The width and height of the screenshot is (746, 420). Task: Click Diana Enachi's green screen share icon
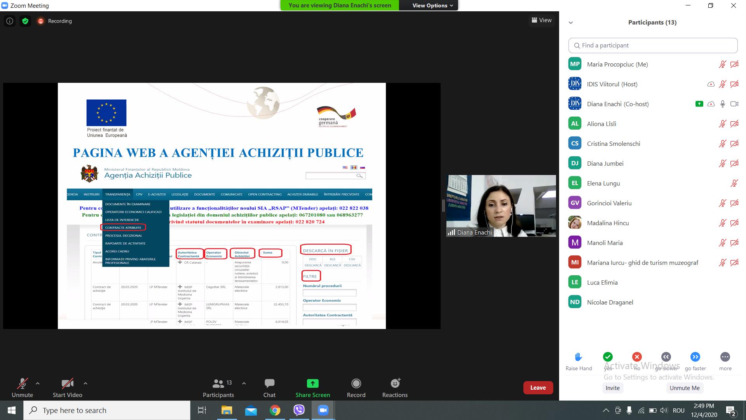click(699, 104)
